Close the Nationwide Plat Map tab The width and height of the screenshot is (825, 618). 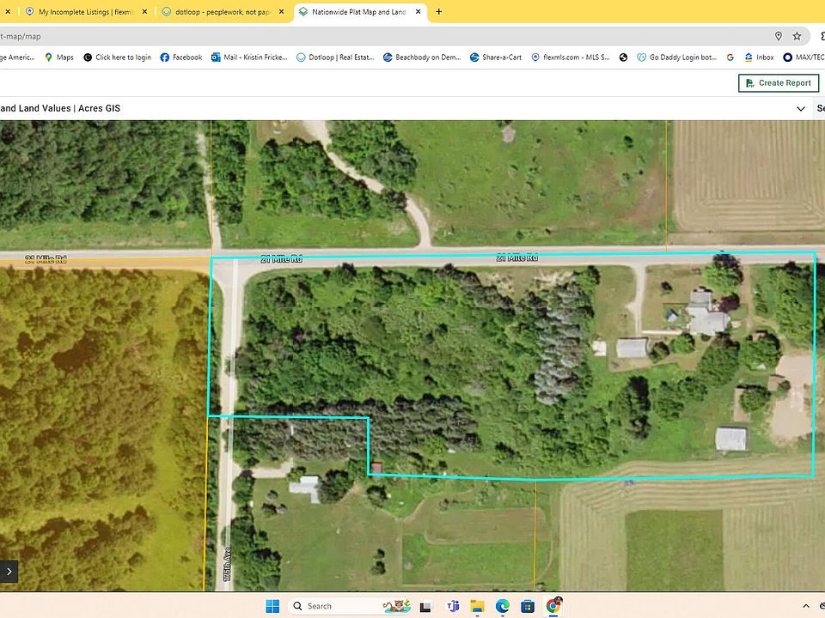pos(419,12)
